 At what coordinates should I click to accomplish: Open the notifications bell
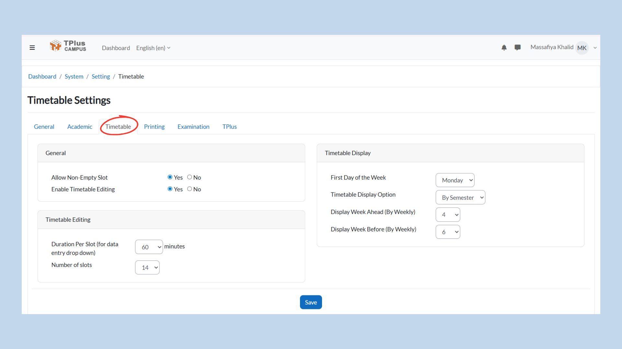pos(504,48)
